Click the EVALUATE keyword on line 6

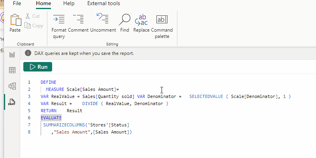point(51,118)
